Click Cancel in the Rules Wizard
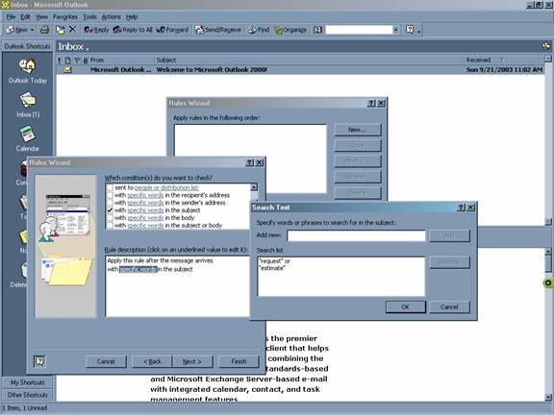 click(x=106, y=361)
